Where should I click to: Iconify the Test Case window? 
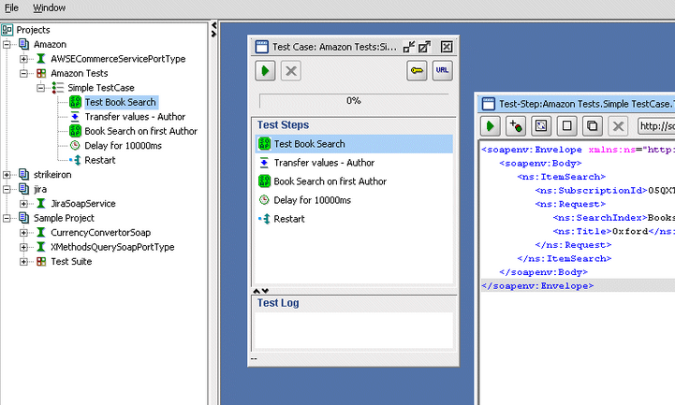click(409, 47)
